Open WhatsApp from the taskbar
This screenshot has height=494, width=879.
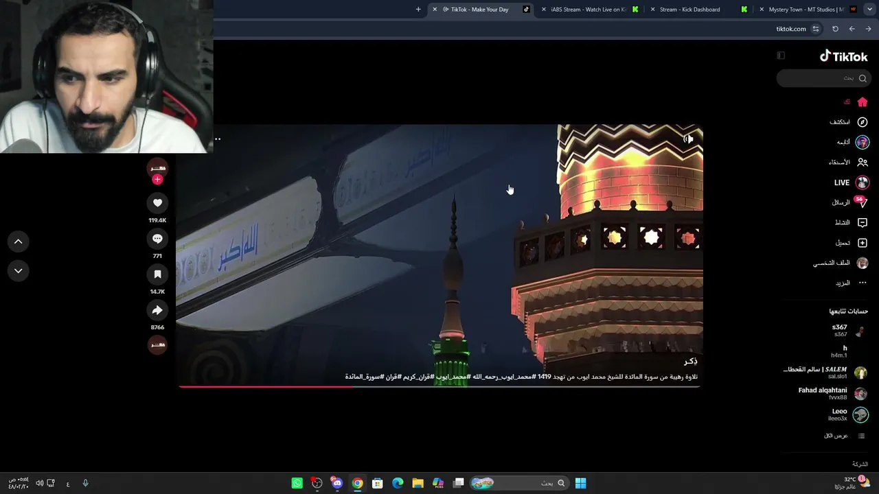(297, 483)
